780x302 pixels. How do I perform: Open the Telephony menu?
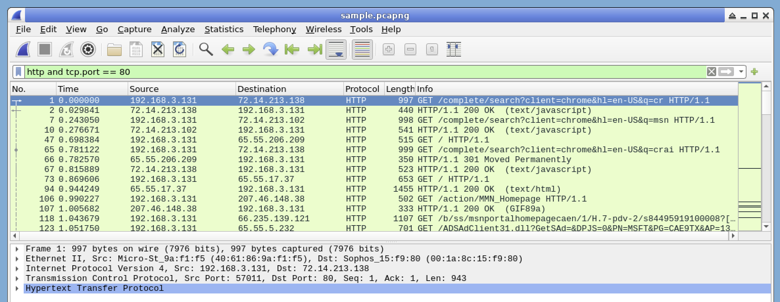(275, 29)
